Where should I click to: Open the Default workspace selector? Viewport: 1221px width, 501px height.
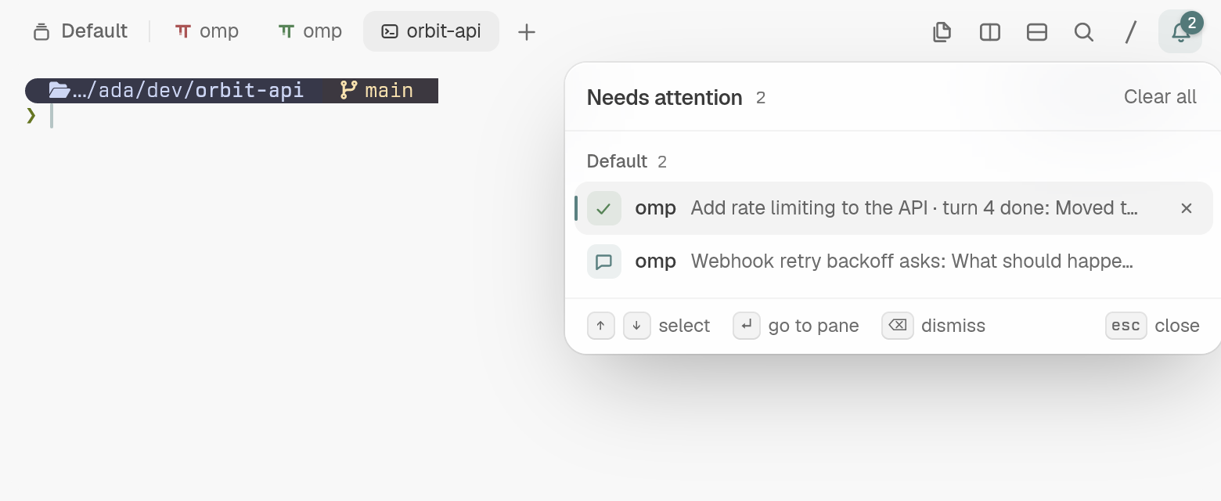[x=80, y=31]
